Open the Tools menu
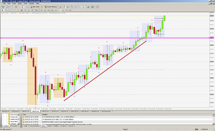 click(x=25, y=3)
